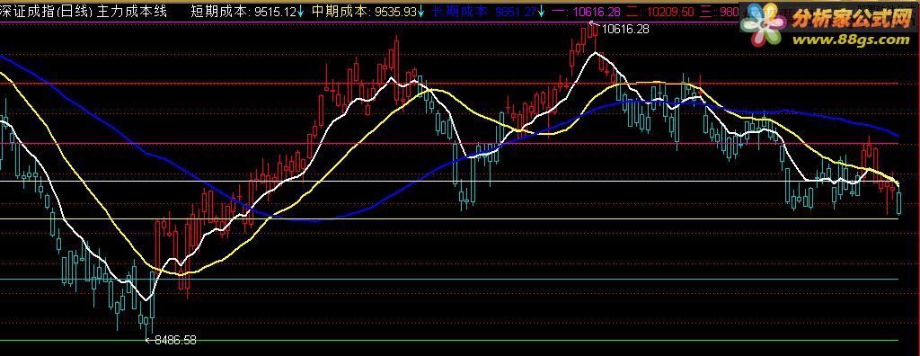The image size is (920, 356).
Task: Click the 长期成本 blue indicator label
Action: (x=459, y=11)
